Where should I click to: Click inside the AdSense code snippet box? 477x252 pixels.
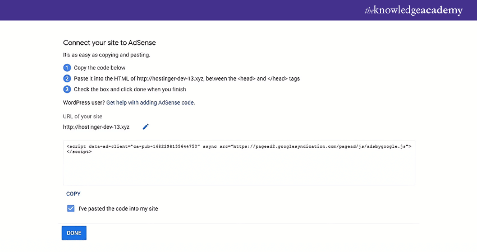(x=239, y=168)
